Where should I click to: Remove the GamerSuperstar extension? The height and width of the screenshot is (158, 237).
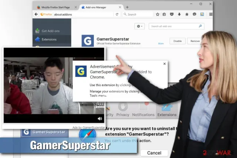click(x=195, y=41)
